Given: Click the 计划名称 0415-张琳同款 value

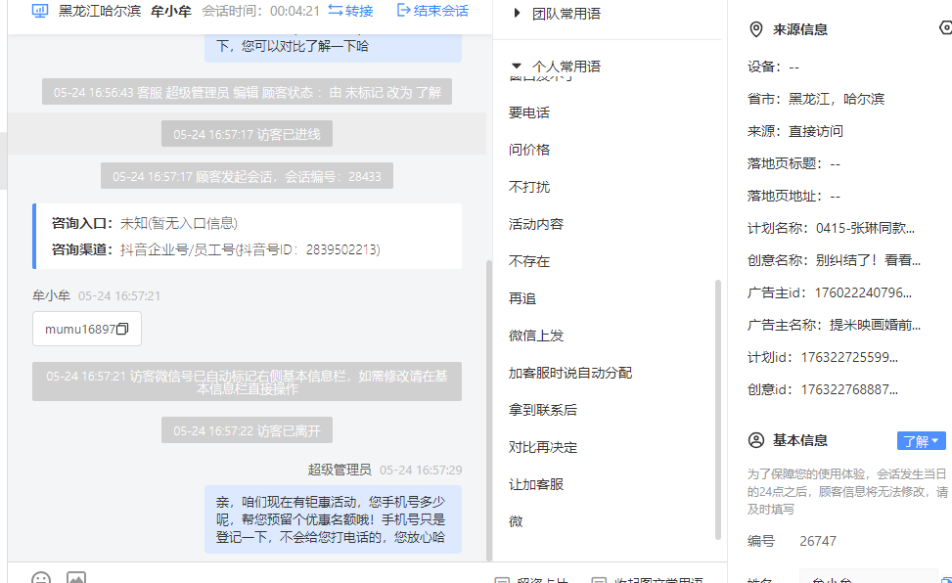Looking at the screenshot, I should pos(865,228).
